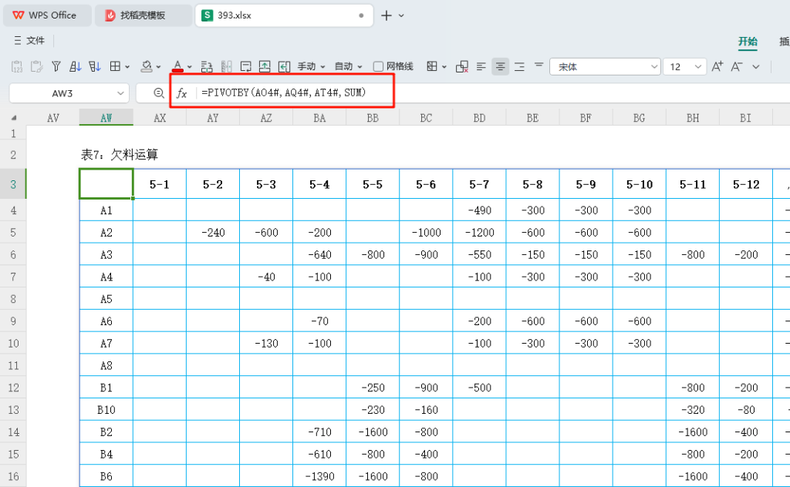Open the new tab plus button
The image size is (790, 487).
[387, 15]
